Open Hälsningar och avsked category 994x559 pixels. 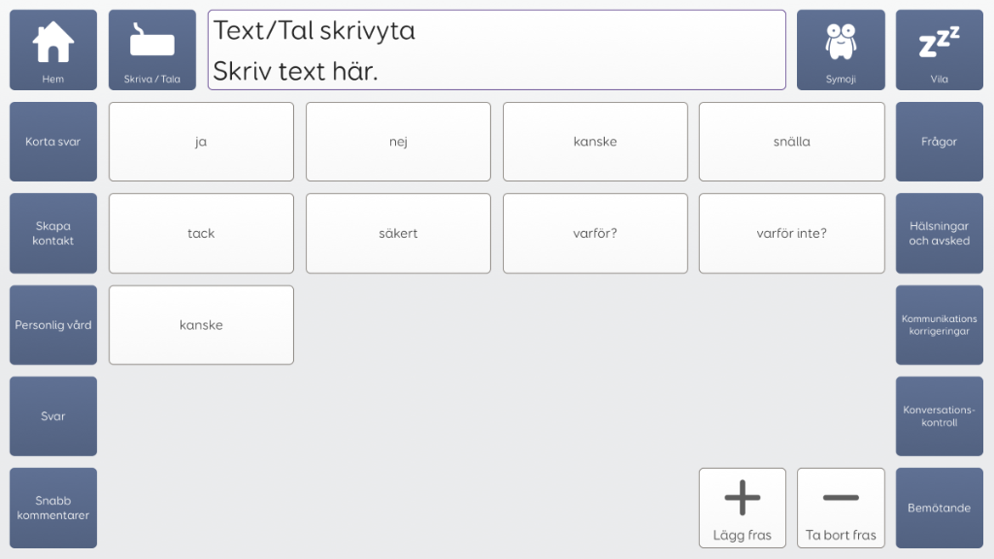[939, 233]
